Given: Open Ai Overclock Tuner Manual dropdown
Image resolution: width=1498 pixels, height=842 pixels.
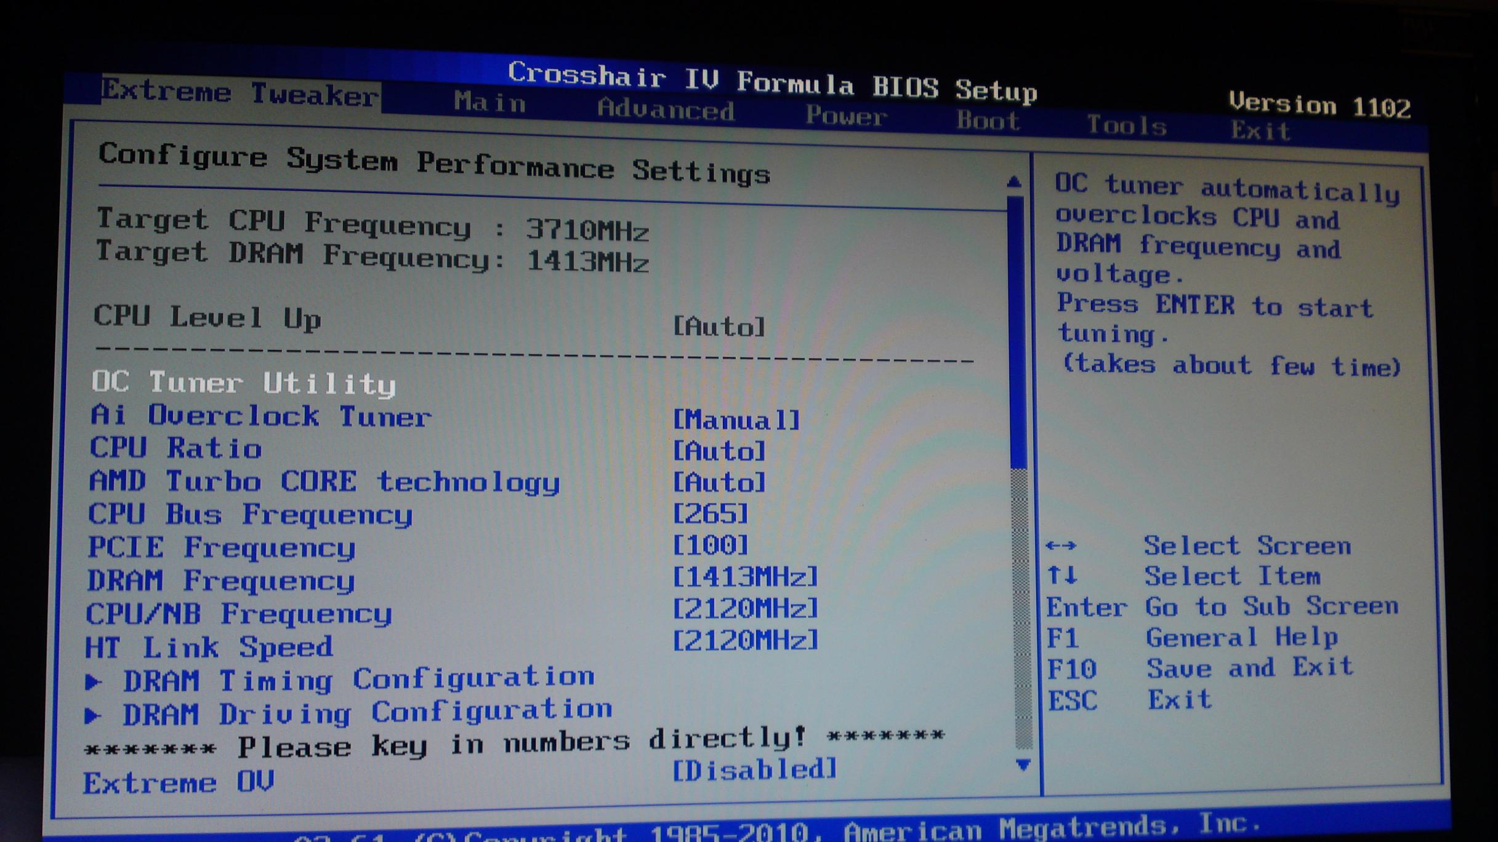Looking at the screenshot, I should click(736, 421).
